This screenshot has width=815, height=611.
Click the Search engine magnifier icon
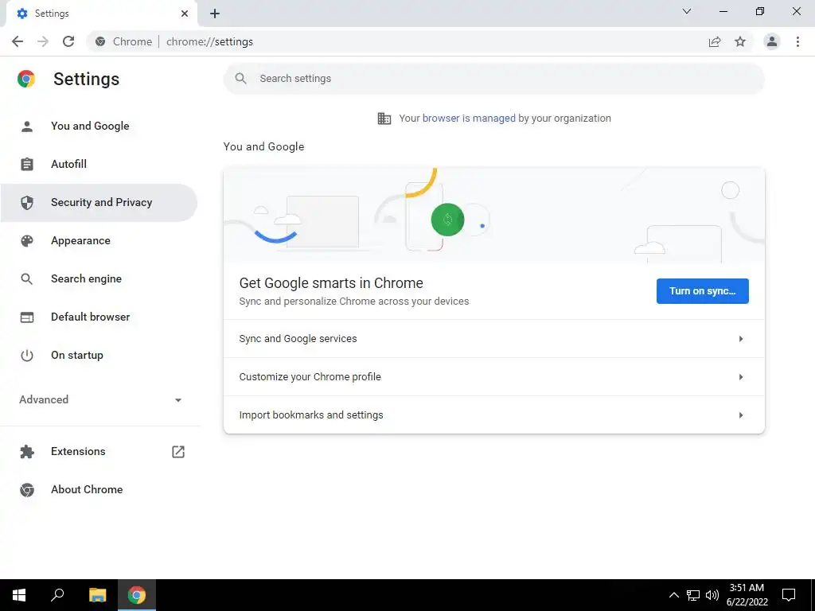(x=26, y=279)
